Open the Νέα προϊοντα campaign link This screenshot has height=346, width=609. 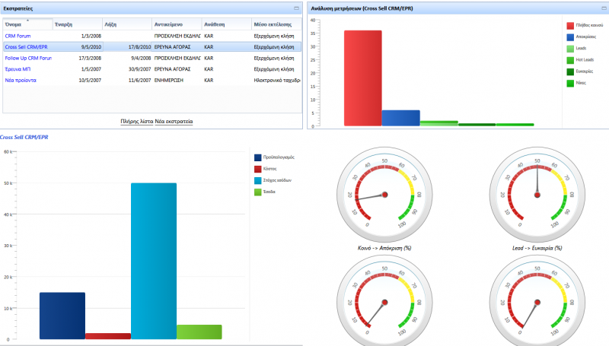pos(21,81)
